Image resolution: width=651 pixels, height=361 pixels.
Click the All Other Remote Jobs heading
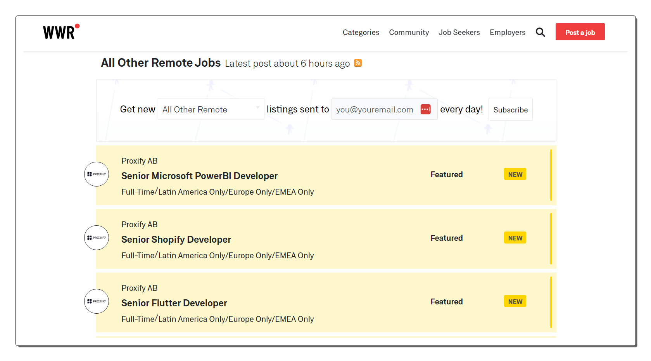[161, 63]
